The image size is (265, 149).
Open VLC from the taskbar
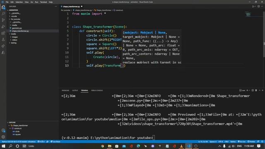[181, 146]
